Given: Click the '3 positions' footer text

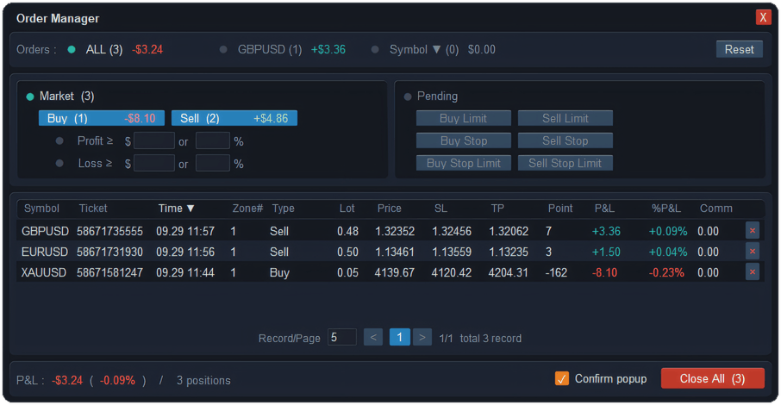Looking at the screenshot, I should tap(203, 381).
